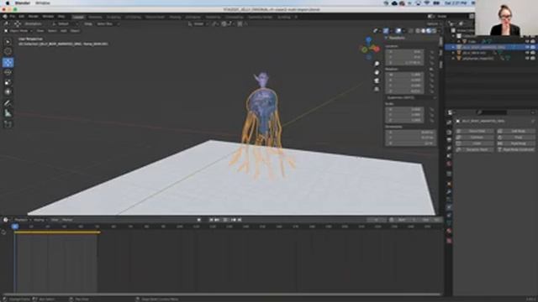538x302 pixels.
Task: Select the Transform tool
Action: pyautogui.click(x=8, y=92)
